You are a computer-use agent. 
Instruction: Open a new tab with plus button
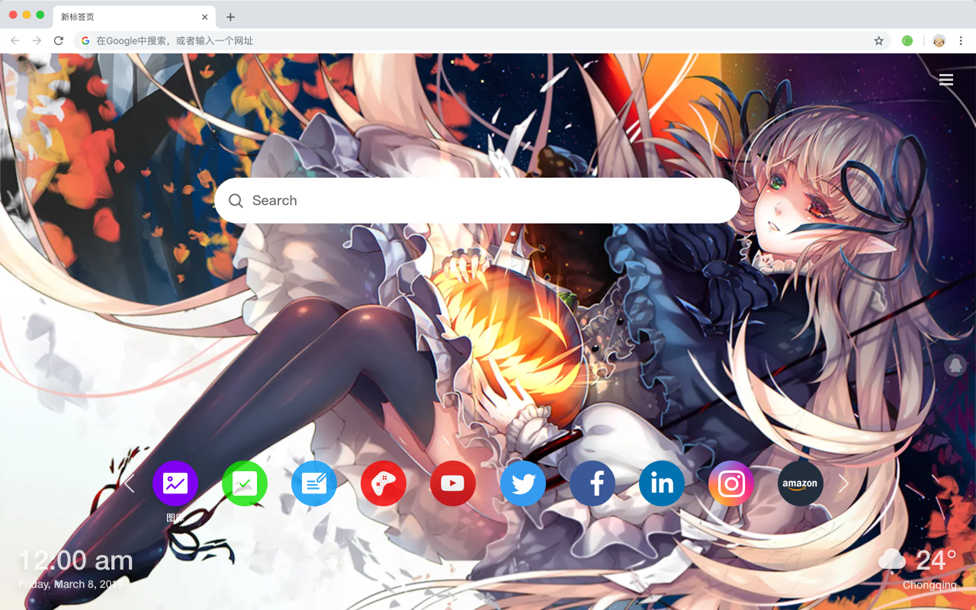(x=230, y=17)
